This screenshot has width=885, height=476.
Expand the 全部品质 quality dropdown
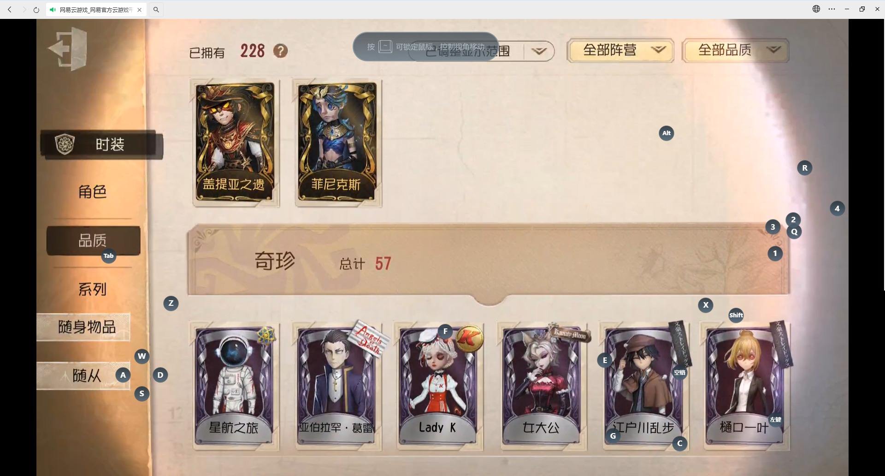coord(736,51)
